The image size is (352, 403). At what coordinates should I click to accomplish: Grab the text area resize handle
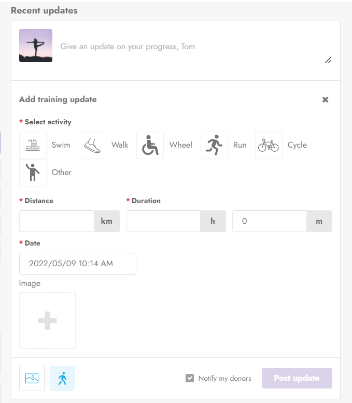[x=328, y=60]
